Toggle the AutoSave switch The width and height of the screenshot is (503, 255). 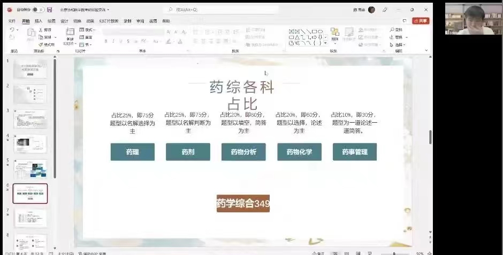[x=38, y=10]
